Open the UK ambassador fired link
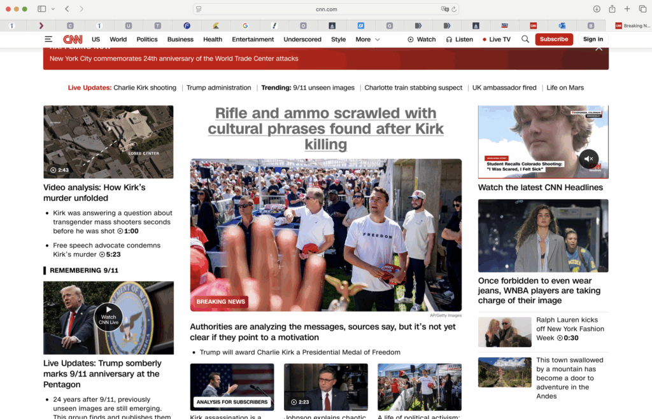The width and height of the screenshot is (652, 419). 504,88
